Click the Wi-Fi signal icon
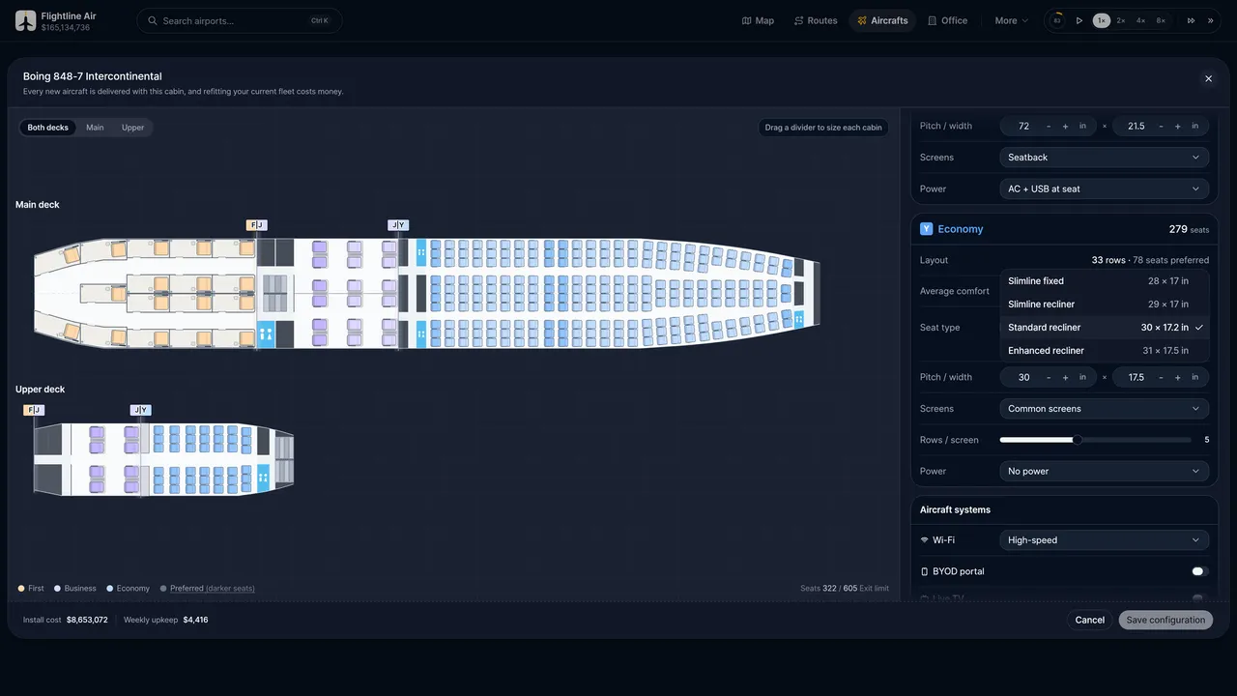The width and height of the screenshot is (1237, 696). (924, 540)
